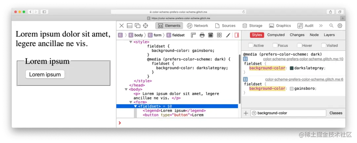
Task: Open the Graphics tab
Action: [280, 26]
